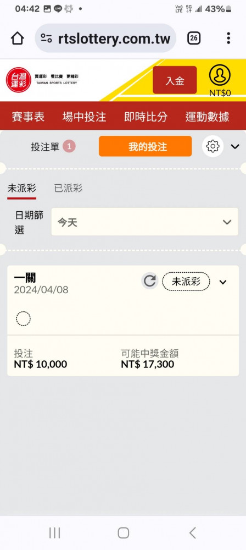Refresh the 一關 bet status
The height and width of the screenshot is (550, 246).
pos(150,281)
